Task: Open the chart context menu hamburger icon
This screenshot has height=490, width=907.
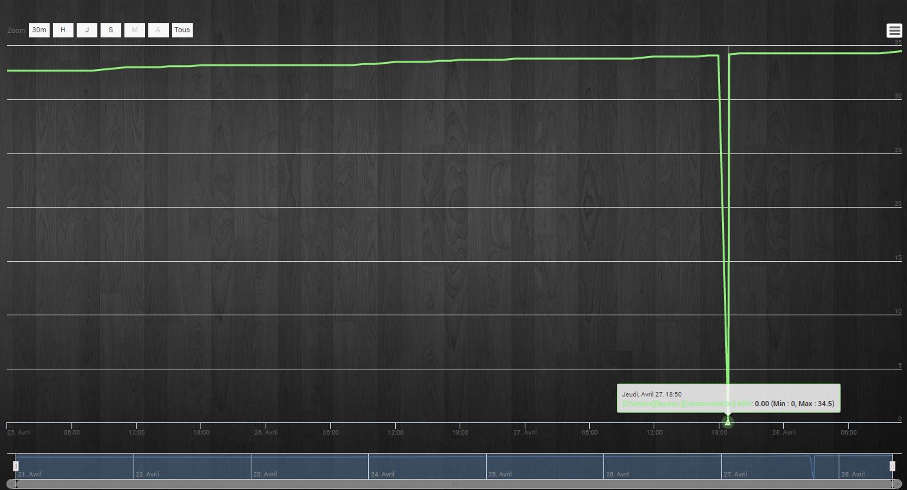Action: click(x=894, y=30)
